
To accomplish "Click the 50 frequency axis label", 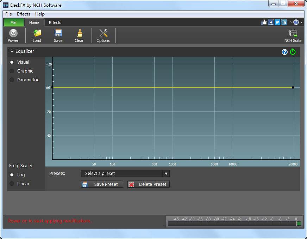I will (x=94, y=164).
